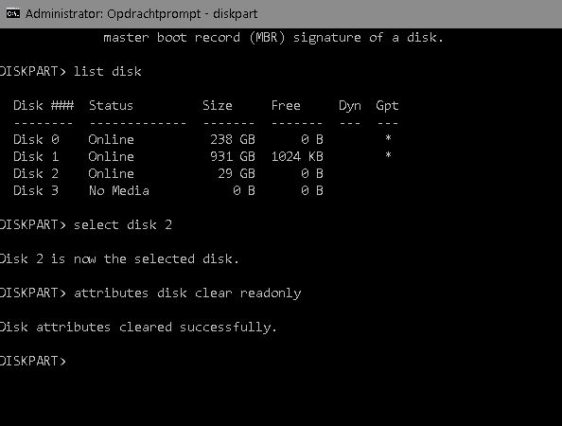Click the Disk 3 'No Media' status
The image size is (562, 426).
[x=118, y=190]
